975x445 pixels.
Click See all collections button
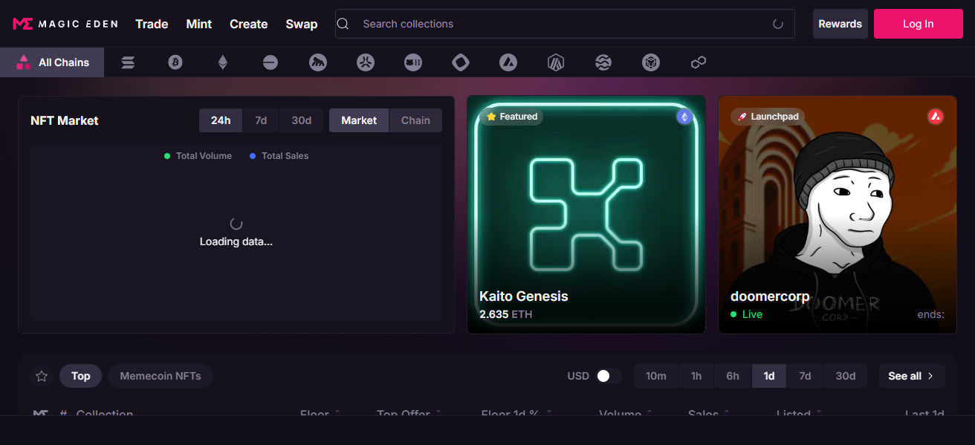click(912, 376)
